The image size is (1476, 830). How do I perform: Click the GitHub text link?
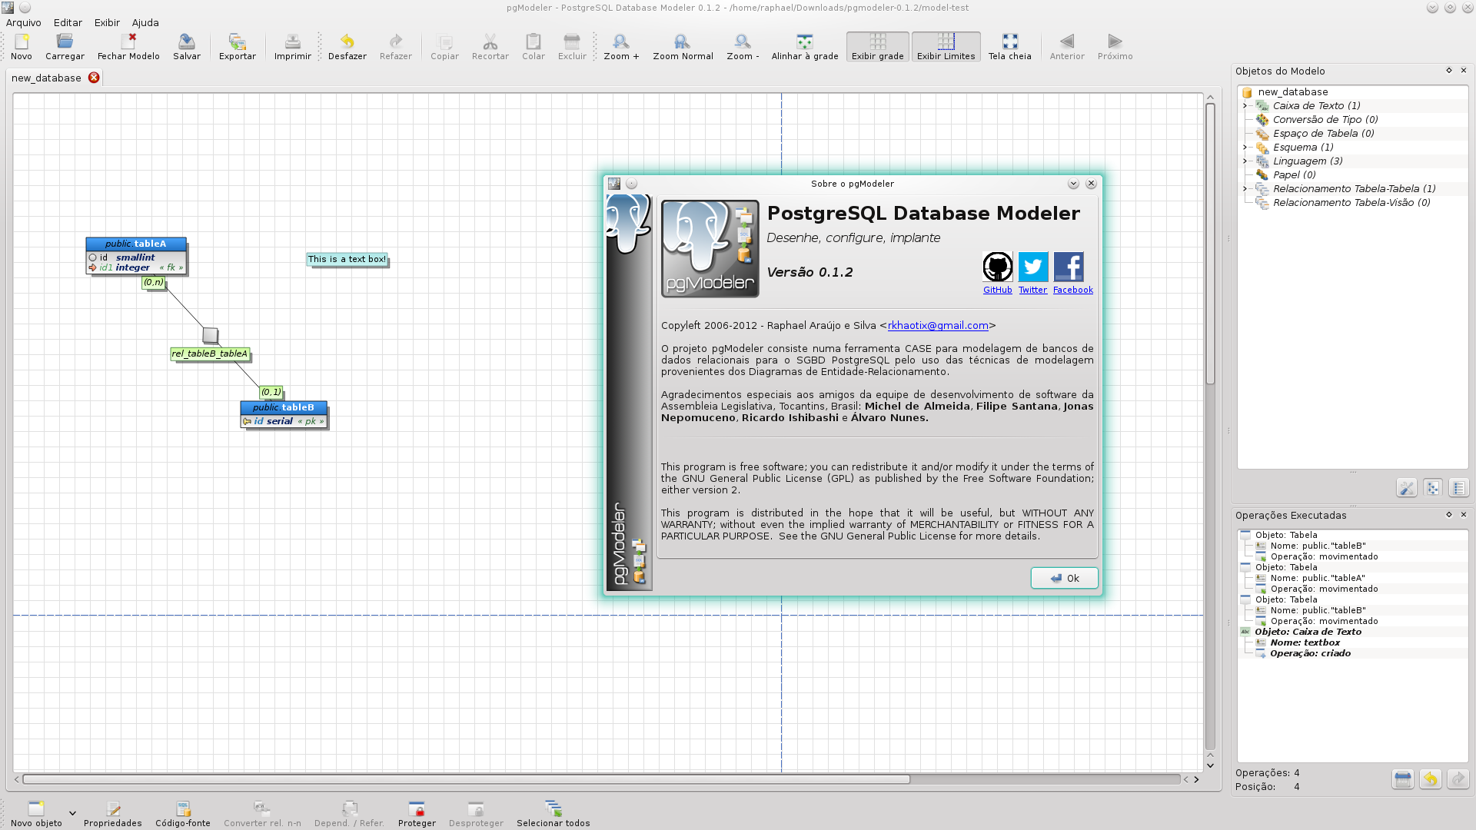pos(998,290)
